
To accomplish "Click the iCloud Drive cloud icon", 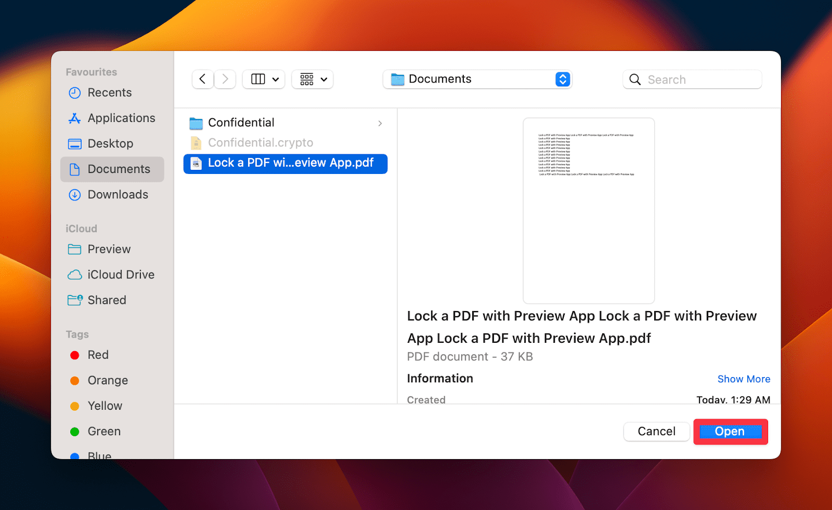I will click(75, 275).
